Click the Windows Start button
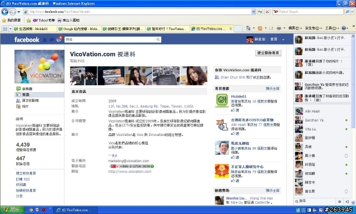Screen dimensions: 356x214 pos(12,210)
